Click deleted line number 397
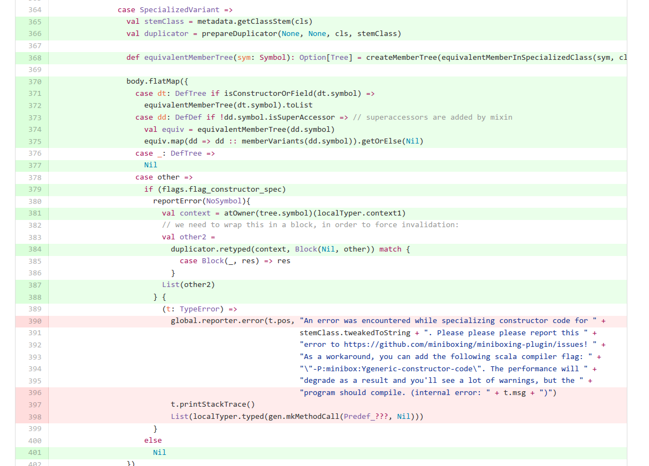The width and height of the screenshot is (649, 466). (x=35, y=405)
